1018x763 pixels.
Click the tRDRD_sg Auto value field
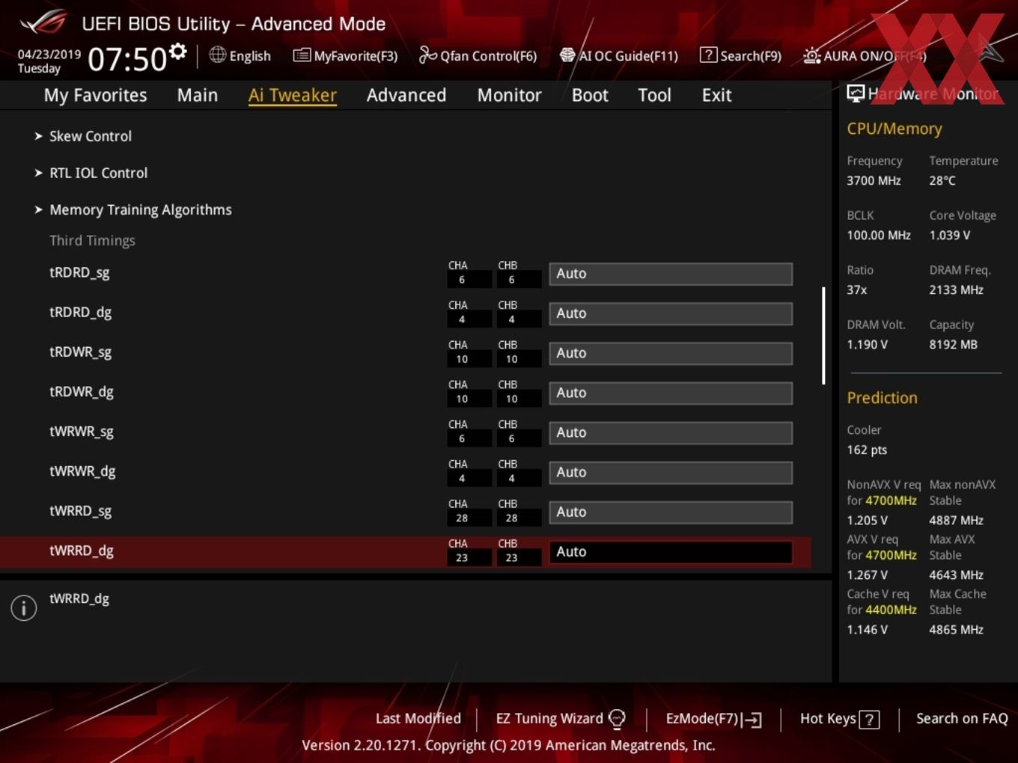tap(671, 274)
